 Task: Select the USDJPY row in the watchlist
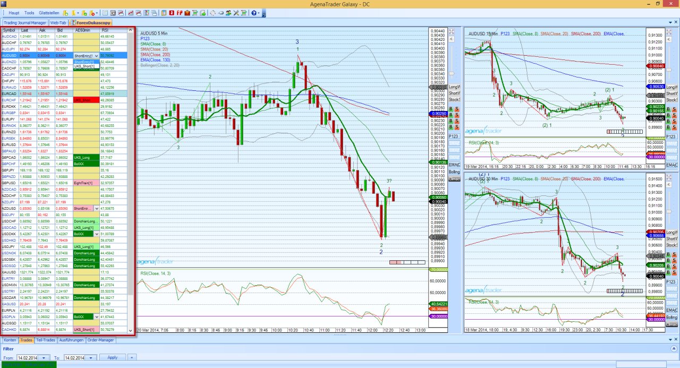coord(64,246)
